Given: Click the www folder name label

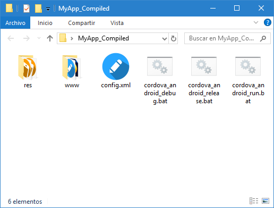Looking at the screenshot, I should [72, 85].
